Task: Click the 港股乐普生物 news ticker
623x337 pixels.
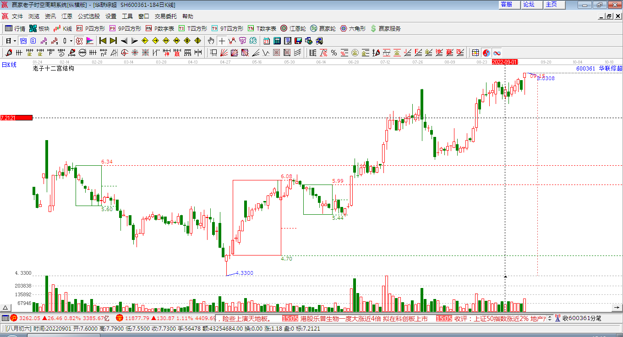Action: point(364,318)
